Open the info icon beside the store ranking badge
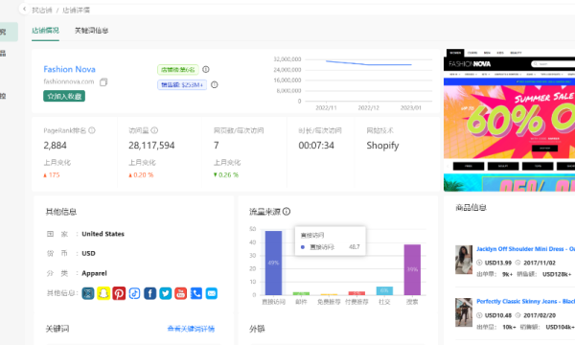The width and height of the screenshot is (575, 345). (x=206, y=69)
